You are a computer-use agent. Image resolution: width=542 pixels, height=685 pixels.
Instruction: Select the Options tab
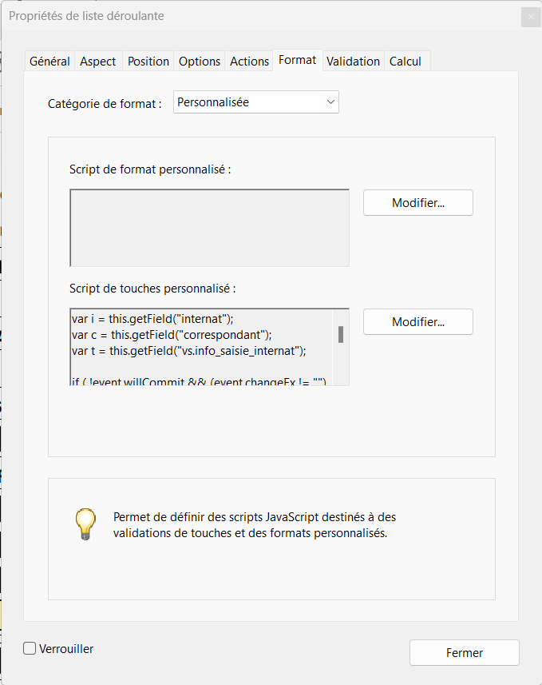point(200,62)
